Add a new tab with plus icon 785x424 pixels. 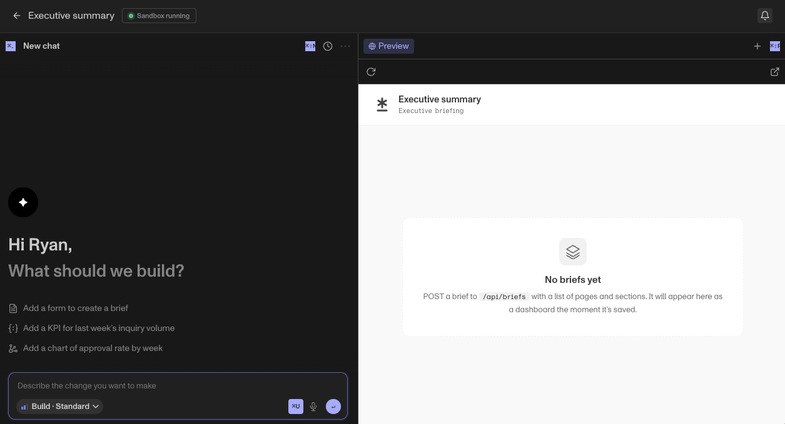point(757,46)
